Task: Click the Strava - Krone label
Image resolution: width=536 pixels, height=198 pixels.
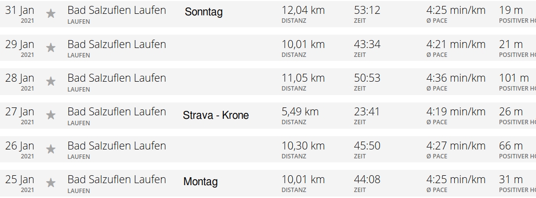Action: (x=215, y=116)
